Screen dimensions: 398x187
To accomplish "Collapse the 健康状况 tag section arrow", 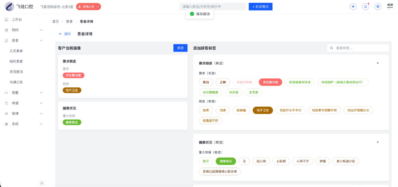I will tap(377, 142).
